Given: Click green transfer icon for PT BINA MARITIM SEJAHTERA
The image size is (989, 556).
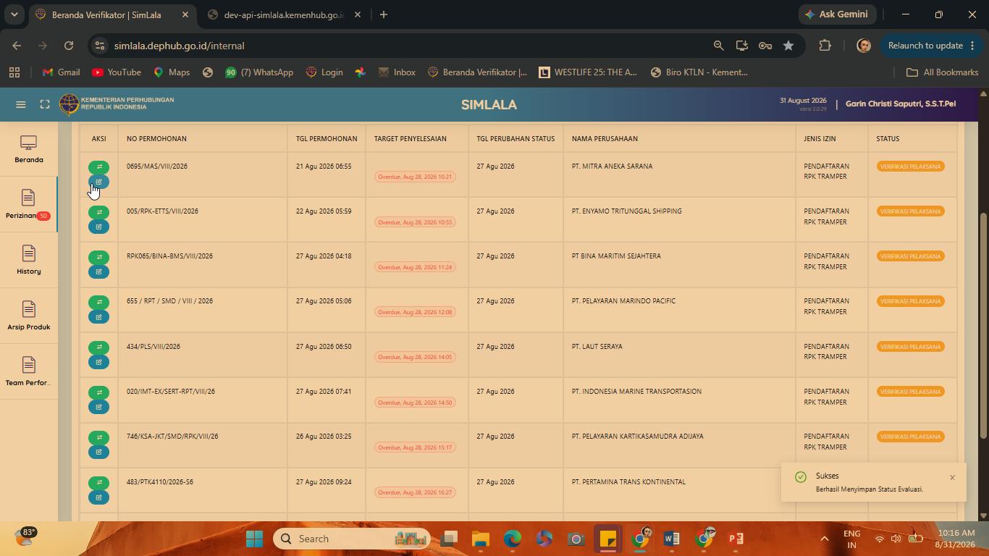Looking at the screenshot, I should click(99, 257).
